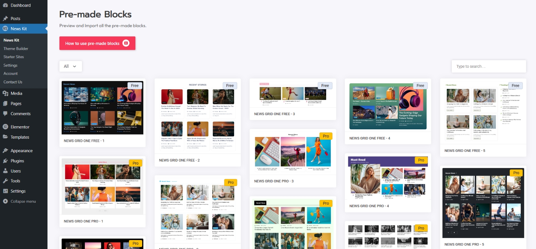
Task: Click the video play icon on red button
Action: [126, 43]
